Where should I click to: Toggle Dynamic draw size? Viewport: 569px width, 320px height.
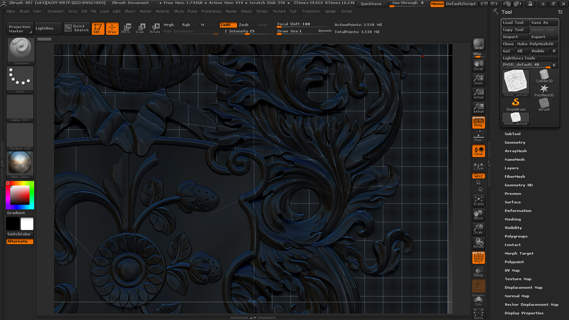coord(325,31)
